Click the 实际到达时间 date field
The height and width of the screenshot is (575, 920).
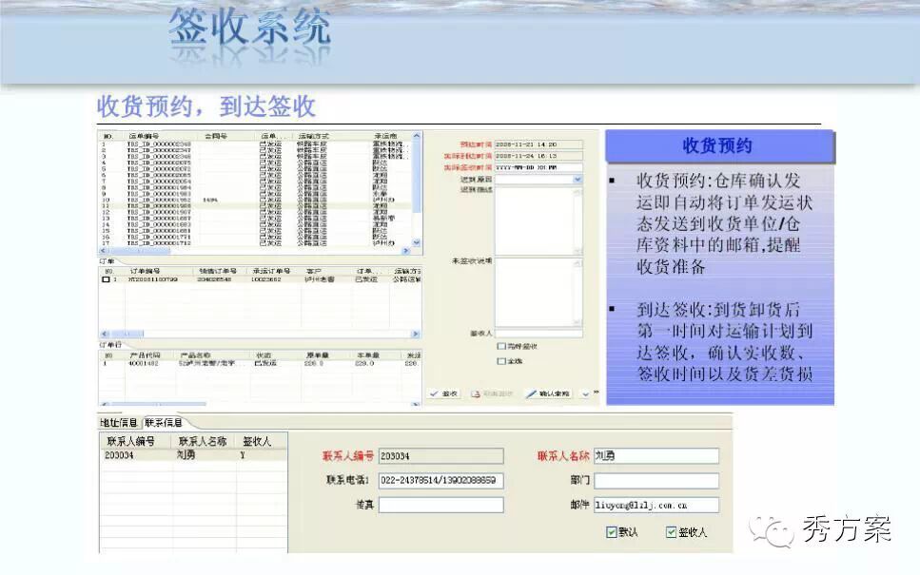(x=538, y=156)
